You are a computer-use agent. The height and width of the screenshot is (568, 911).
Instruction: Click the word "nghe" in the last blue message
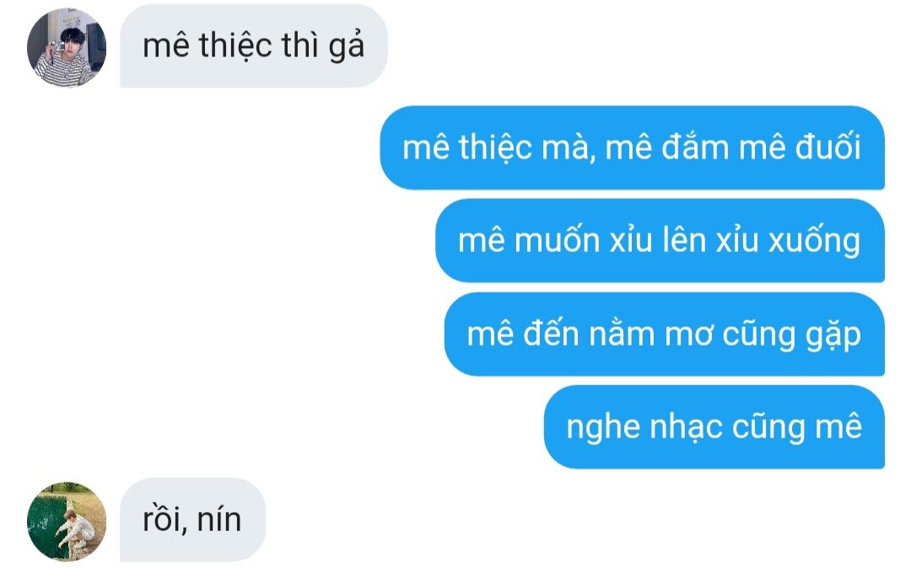602,427
